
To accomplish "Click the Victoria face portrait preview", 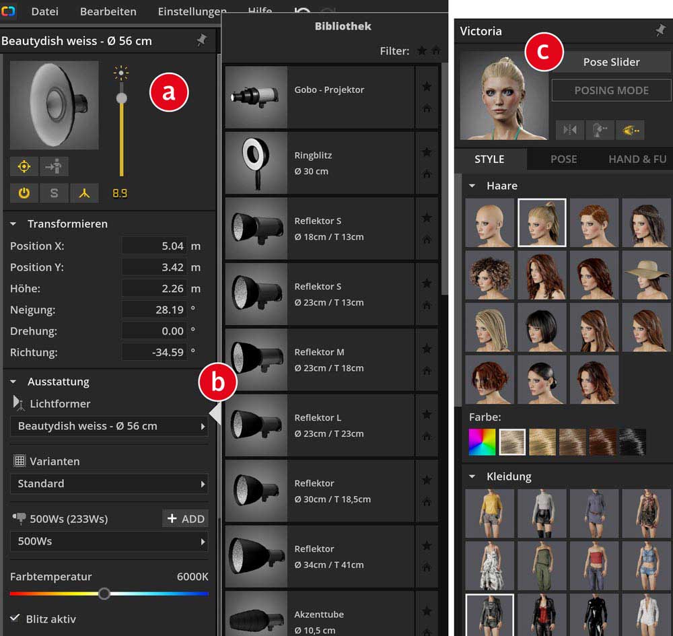I will (504, 96).
